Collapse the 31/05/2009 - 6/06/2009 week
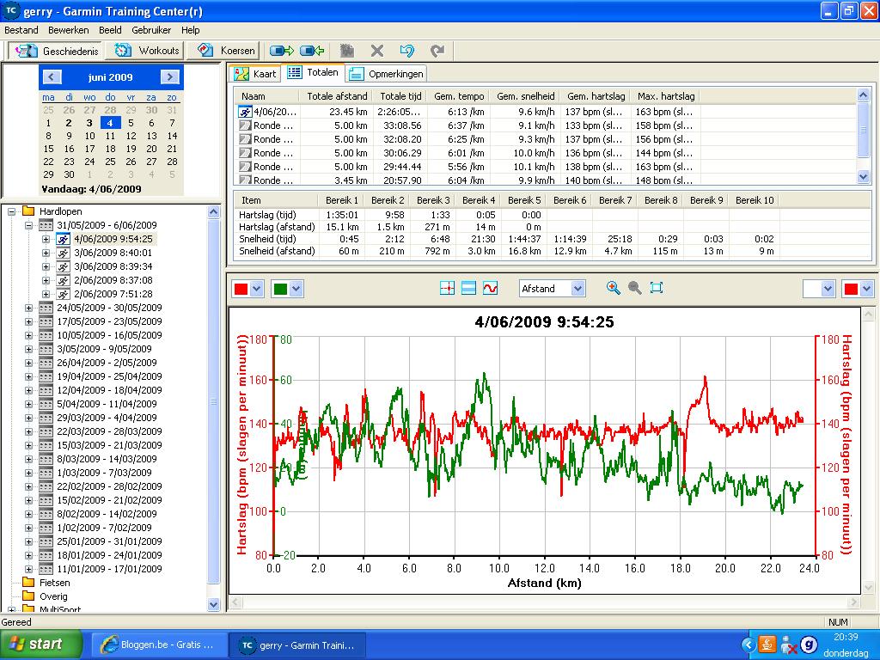 click(28, 226)
